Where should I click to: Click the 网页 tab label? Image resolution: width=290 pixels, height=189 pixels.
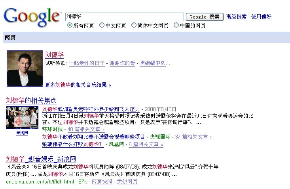(x=10, y=37)
